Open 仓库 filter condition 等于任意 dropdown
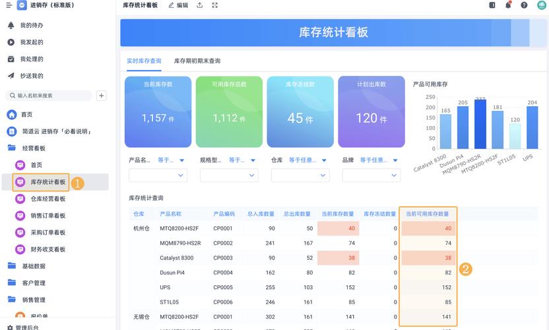Viewport: 549px width, 330px height. (x=307, y=160)
